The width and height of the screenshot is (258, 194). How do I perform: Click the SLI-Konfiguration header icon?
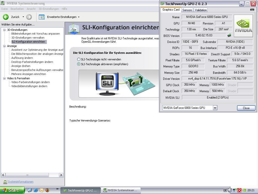74,29
